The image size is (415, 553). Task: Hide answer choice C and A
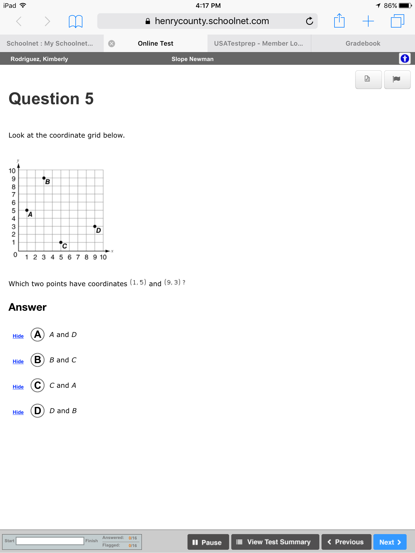click(x=18, y=387)
